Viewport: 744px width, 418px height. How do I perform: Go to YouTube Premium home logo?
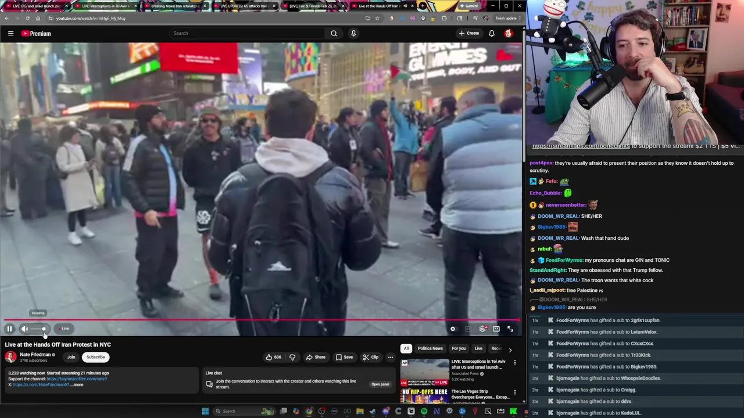36,33
